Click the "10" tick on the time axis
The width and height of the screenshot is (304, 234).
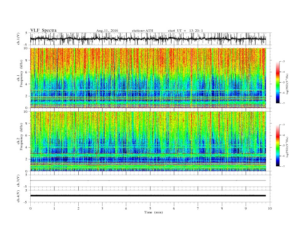coord(270,208)
